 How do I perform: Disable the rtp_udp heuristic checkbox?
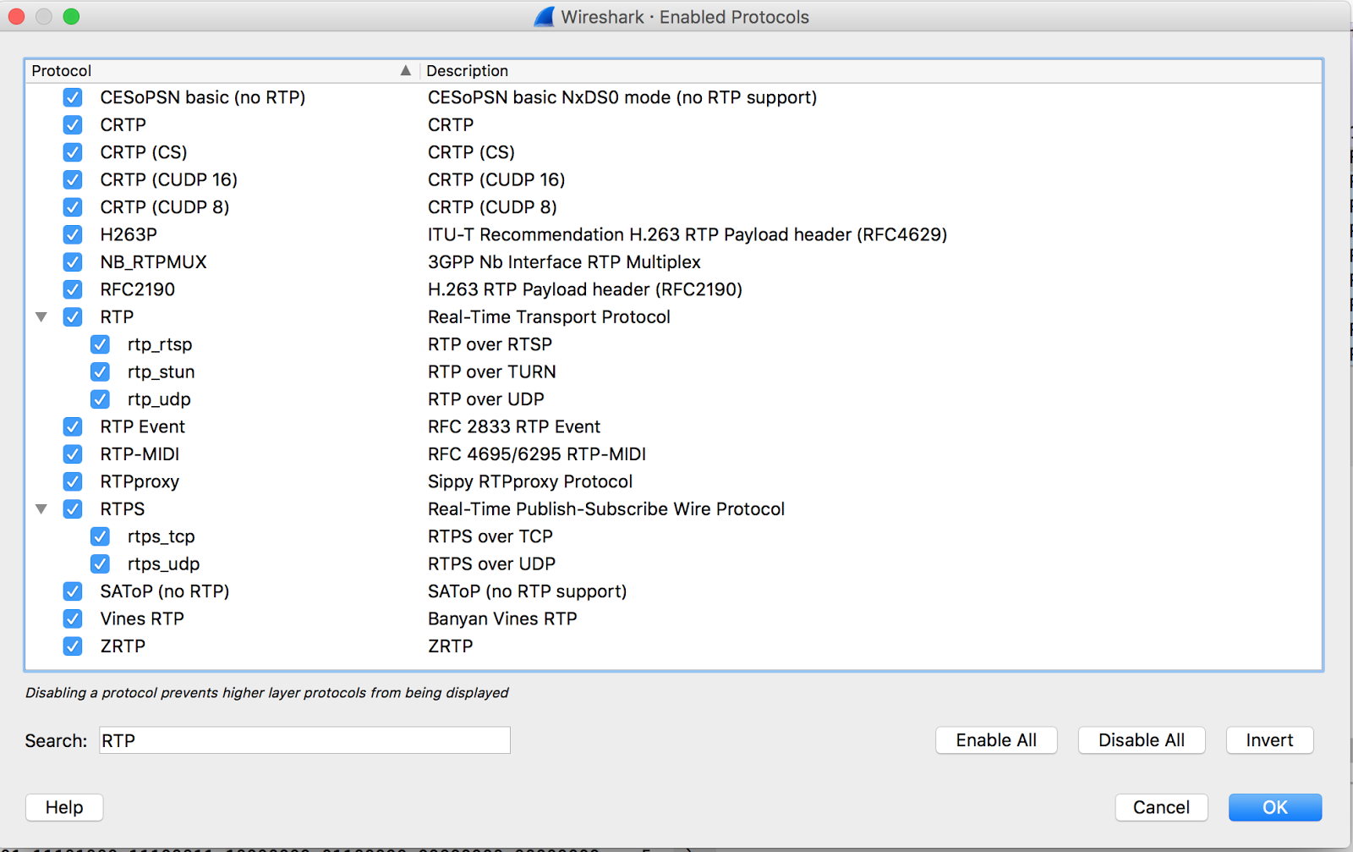(x=101, y=399)
